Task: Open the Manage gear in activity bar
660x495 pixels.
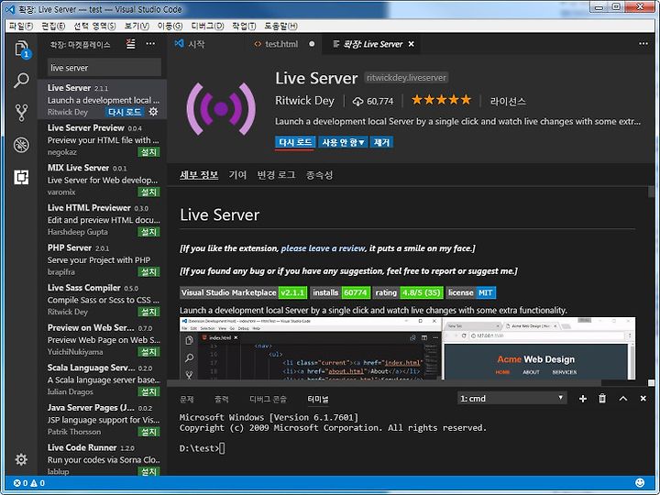Action: pyautogui.click(x=21, y=459)
